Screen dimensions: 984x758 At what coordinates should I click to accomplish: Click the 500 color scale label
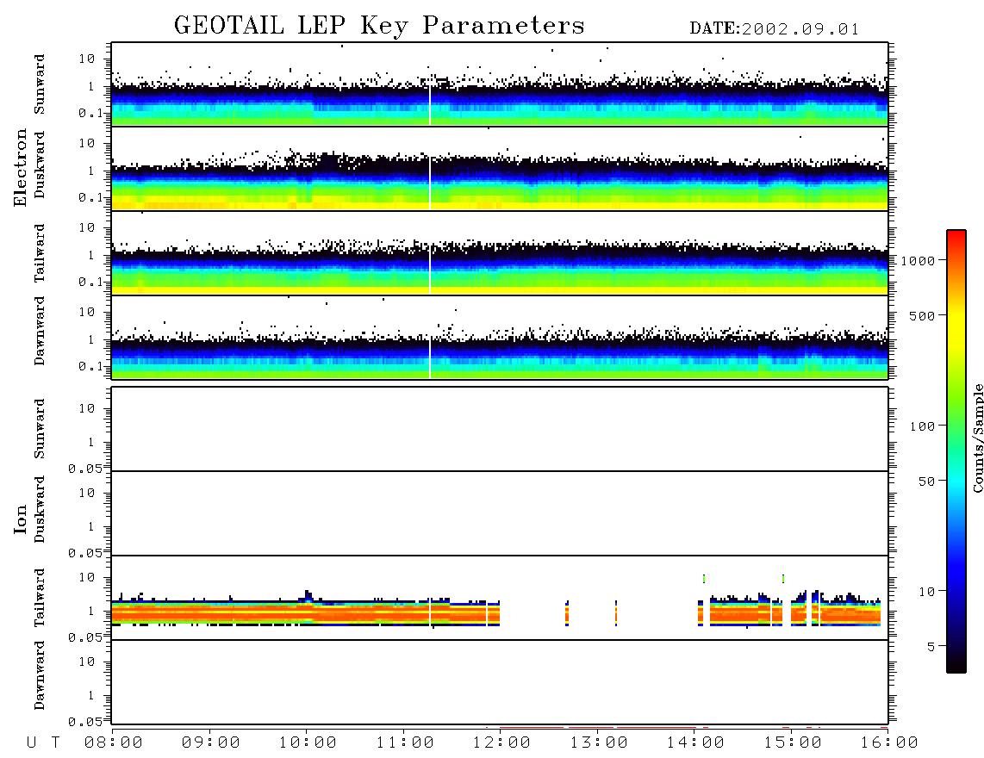[x=922, y=316]
